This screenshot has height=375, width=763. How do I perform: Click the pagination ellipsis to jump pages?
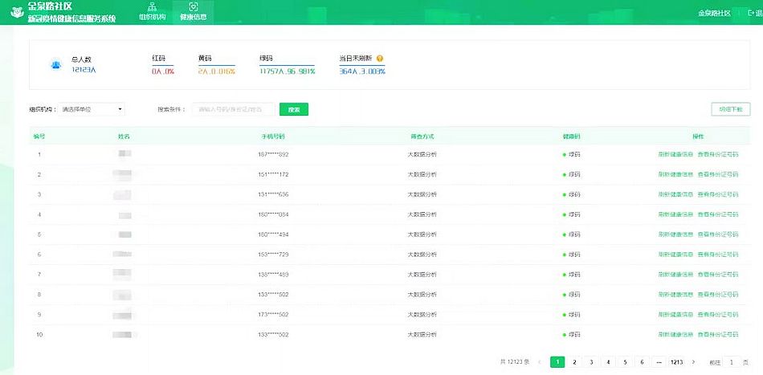(658, 362)
